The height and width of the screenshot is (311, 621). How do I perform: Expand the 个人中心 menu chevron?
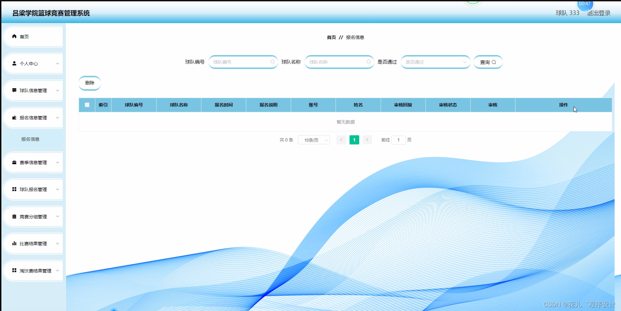(x=57, y=63)
